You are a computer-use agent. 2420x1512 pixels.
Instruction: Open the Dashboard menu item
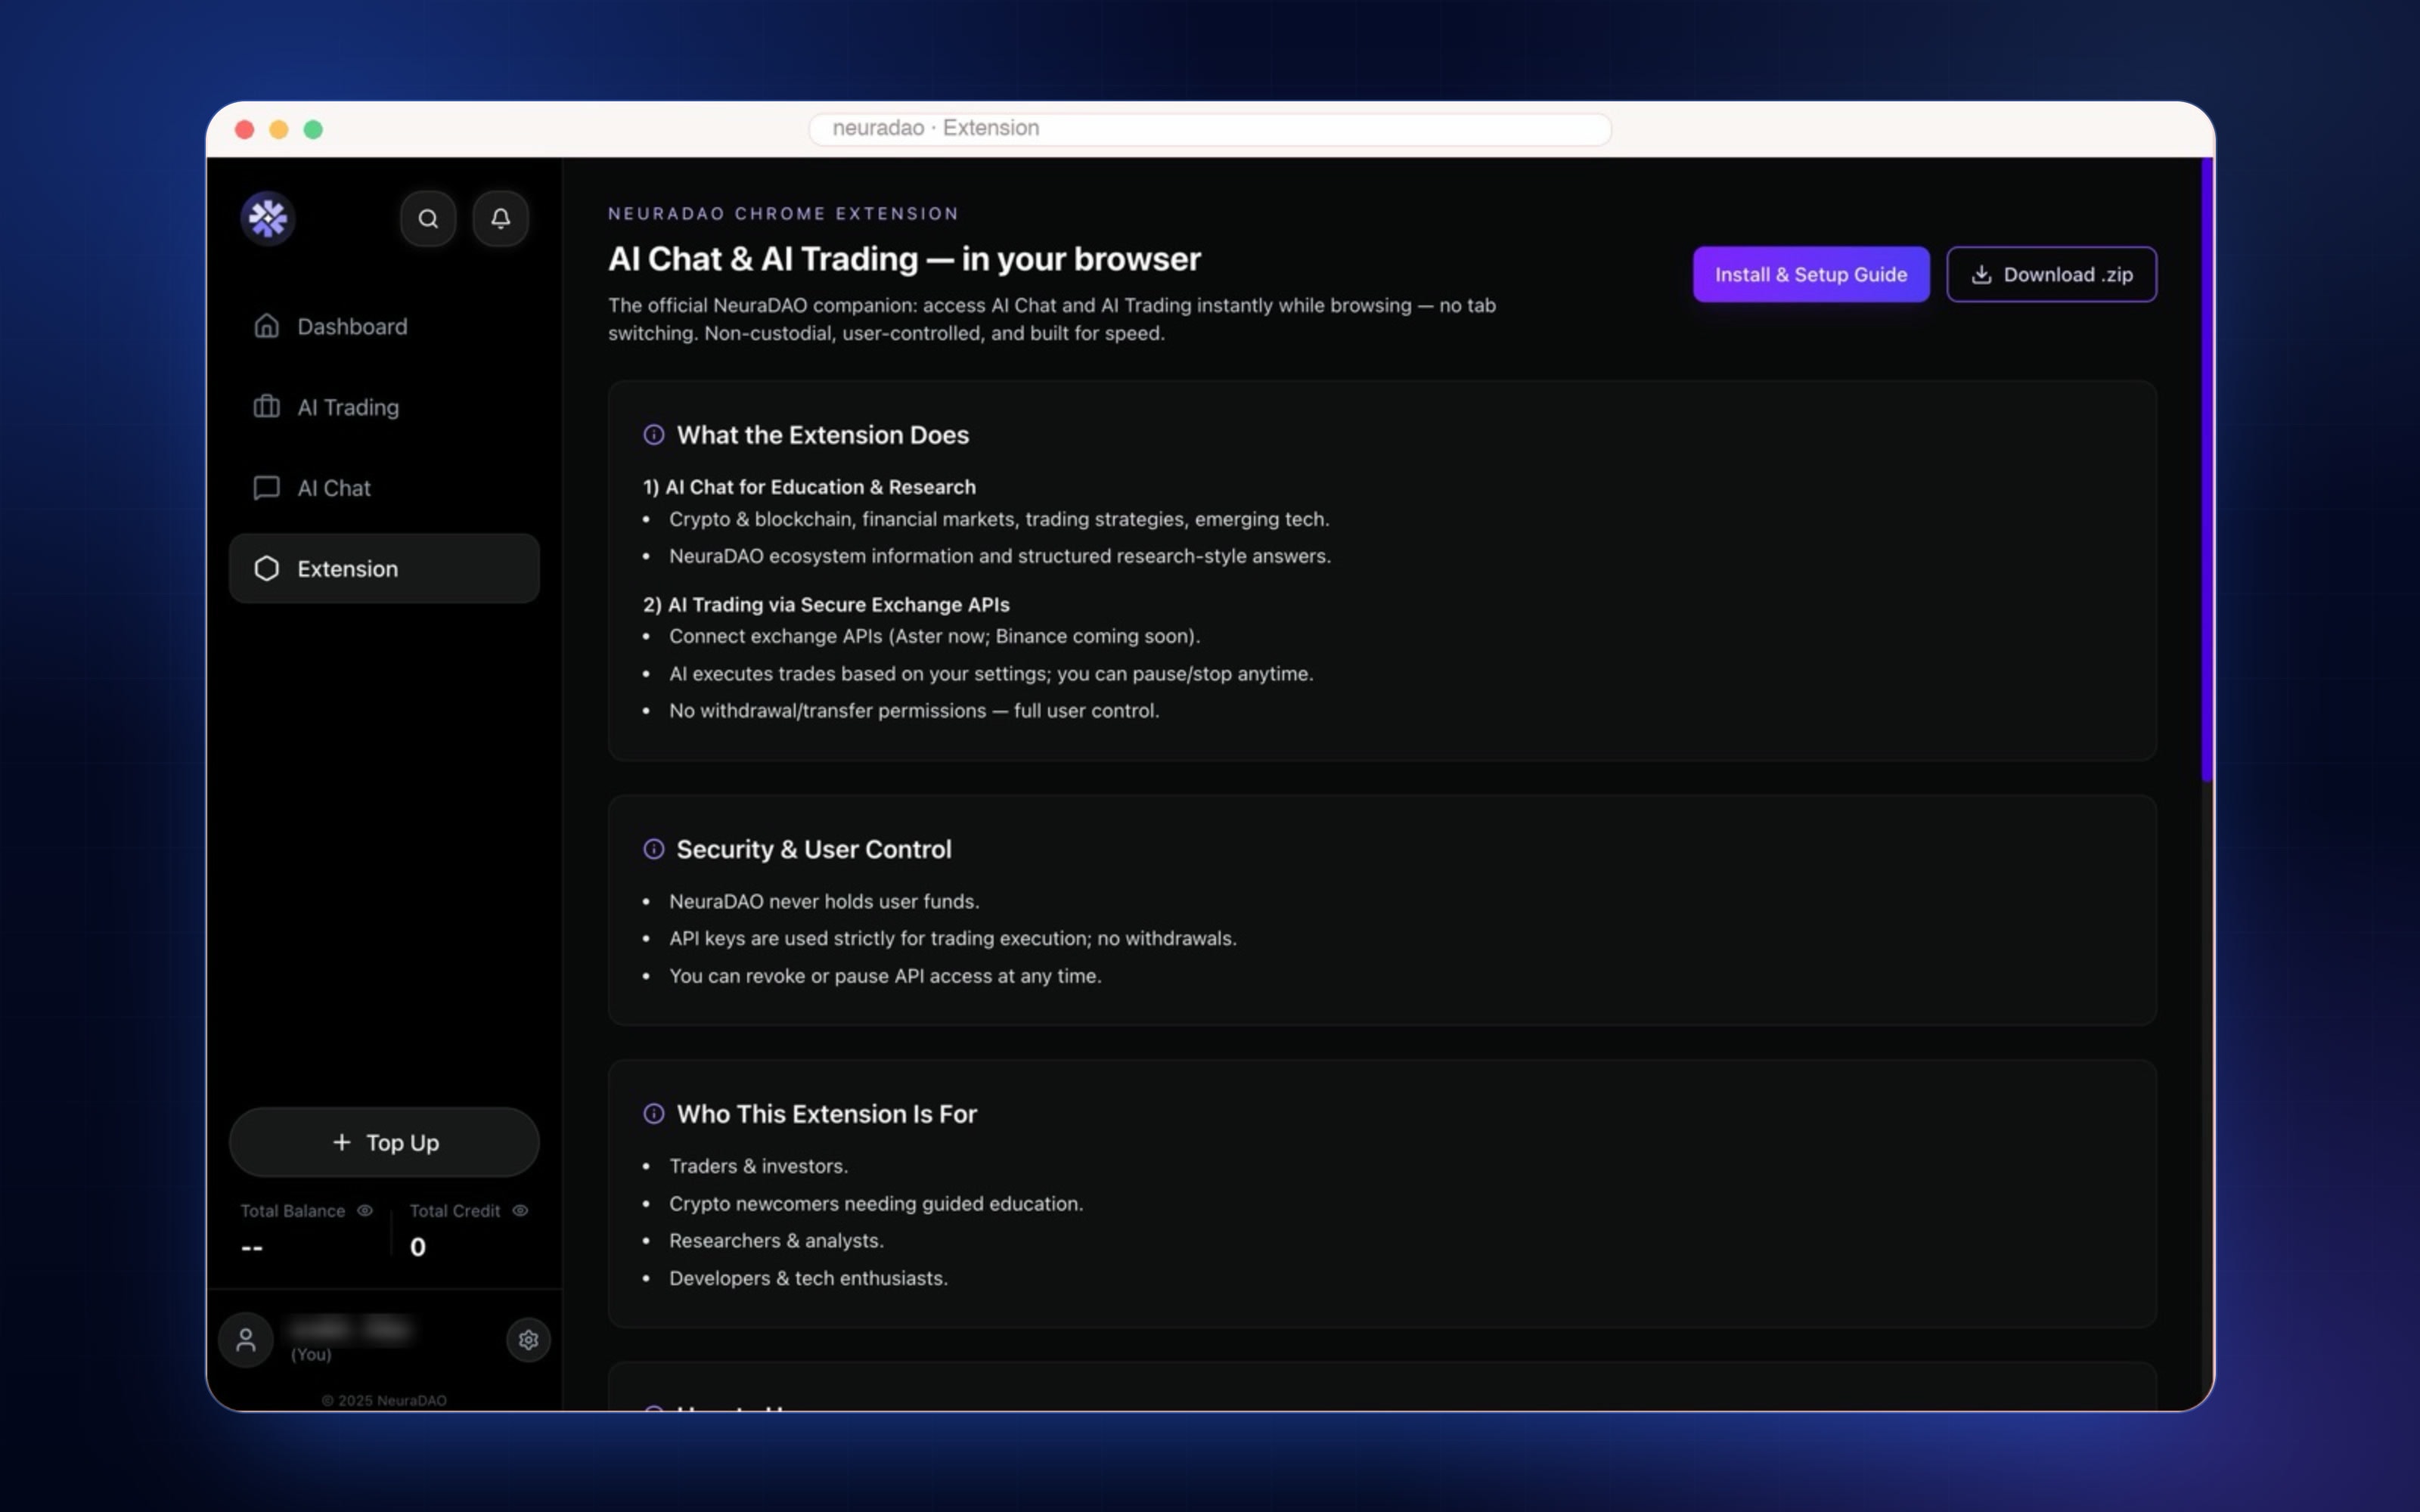point(384,326)
